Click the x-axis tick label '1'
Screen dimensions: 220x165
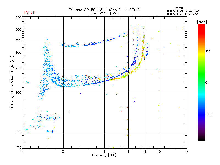(22, 152)
